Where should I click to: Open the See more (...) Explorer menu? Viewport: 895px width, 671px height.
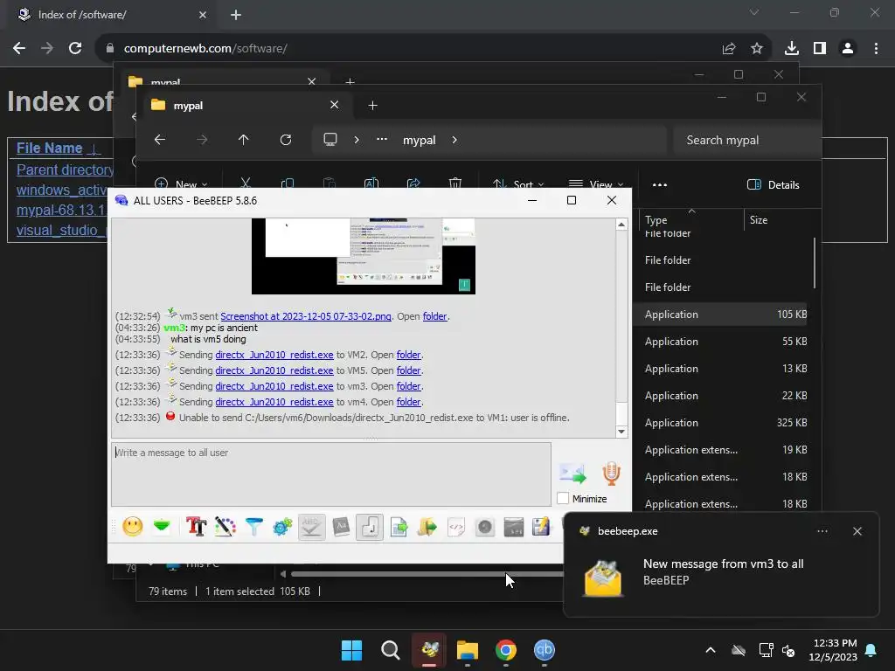click(x=660, y=185)
